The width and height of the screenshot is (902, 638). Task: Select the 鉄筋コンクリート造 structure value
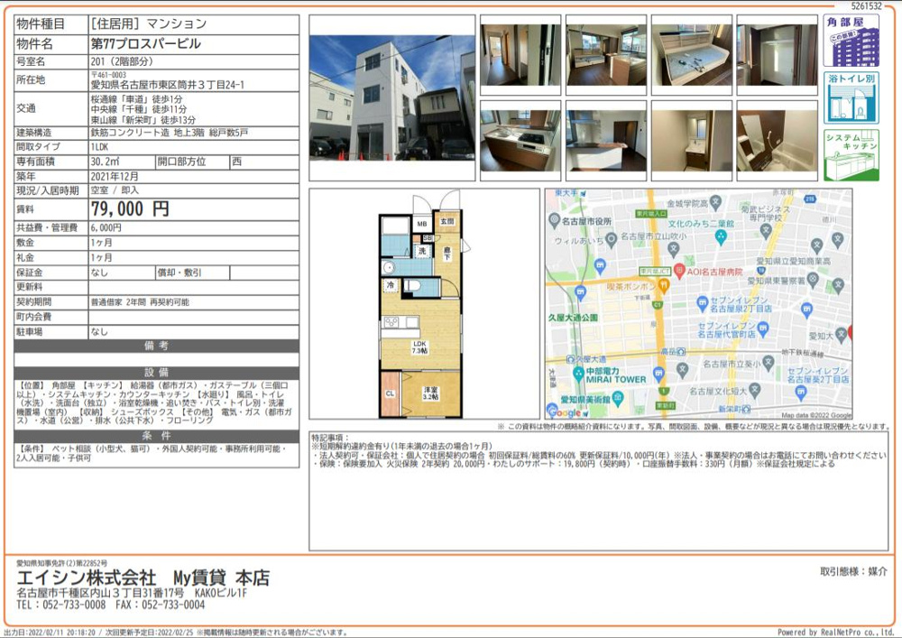pos(129,133)
